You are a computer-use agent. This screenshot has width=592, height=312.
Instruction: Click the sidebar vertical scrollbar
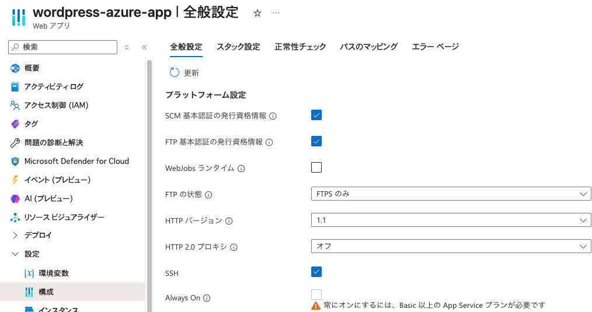pos(149,185)
